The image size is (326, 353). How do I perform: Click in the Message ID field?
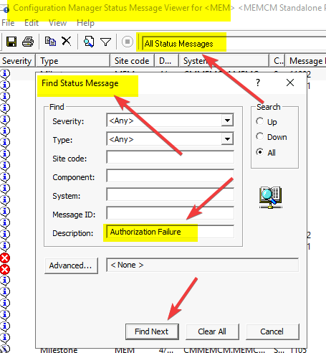[170, 214]
